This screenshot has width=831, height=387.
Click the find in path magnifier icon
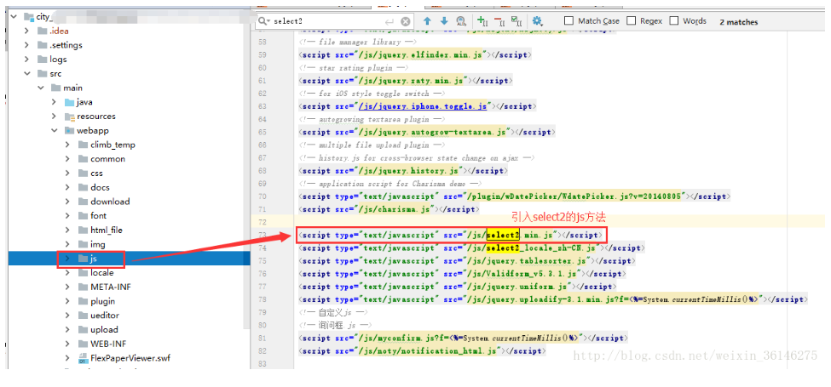click(461, 21)
